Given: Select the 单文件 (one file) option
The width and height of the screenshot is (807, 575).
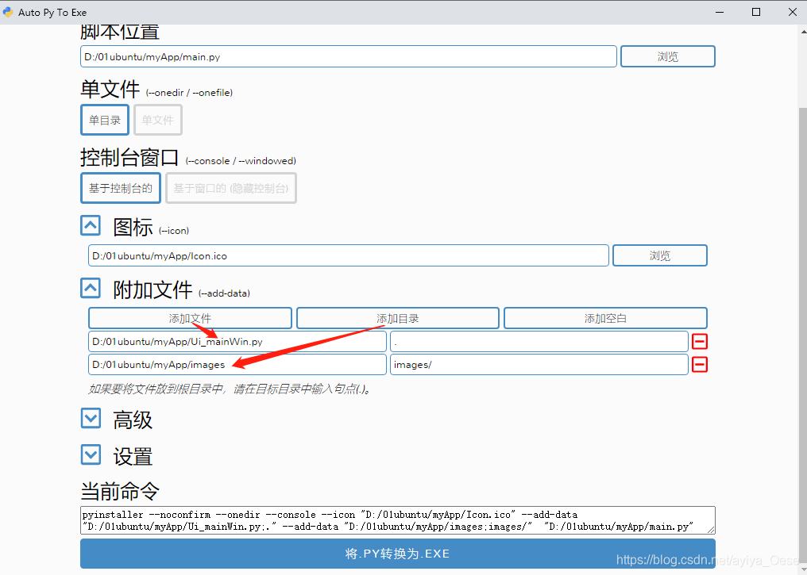Looking at the screenshot, I should coord(157,120).
